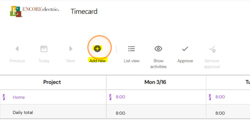Click the Project column header
This screenshot has width=250, height=121.
click(52, 82)
